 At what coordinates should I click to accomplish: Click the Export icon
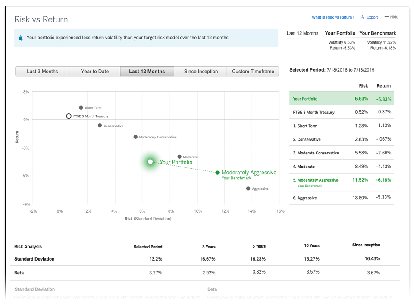[x=362, y=17]
